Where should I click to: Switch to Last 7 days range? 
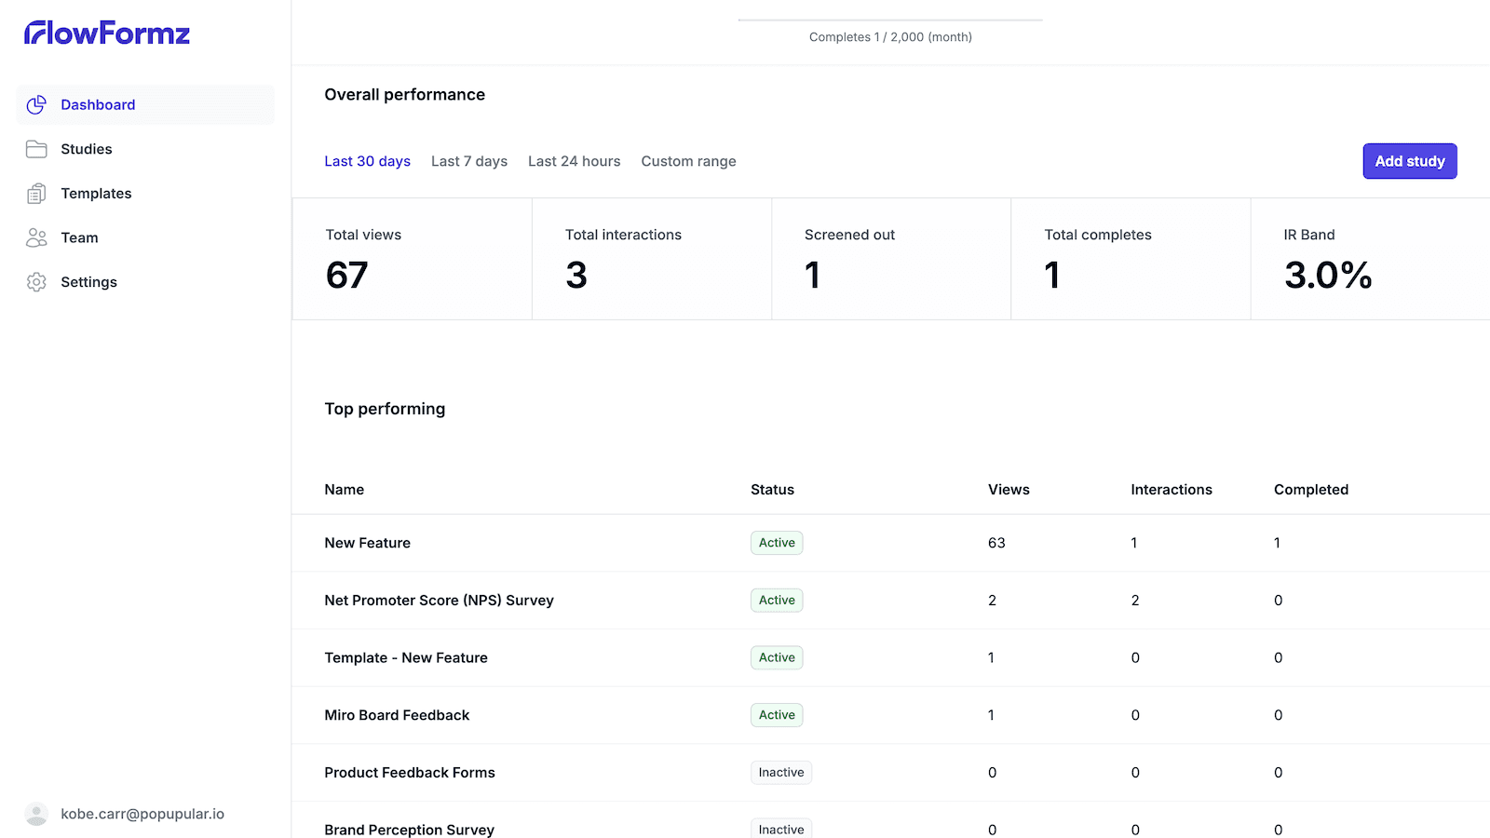tap(468, 161)
